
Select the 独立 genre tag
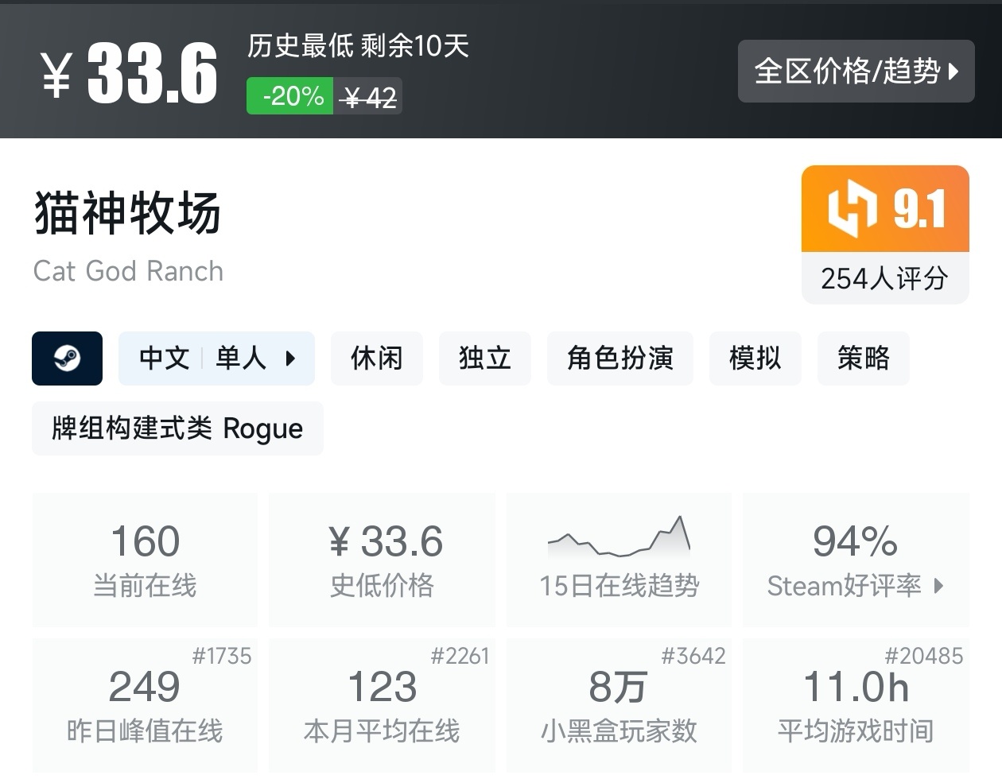pyautogui.click(x=484, y=358)
